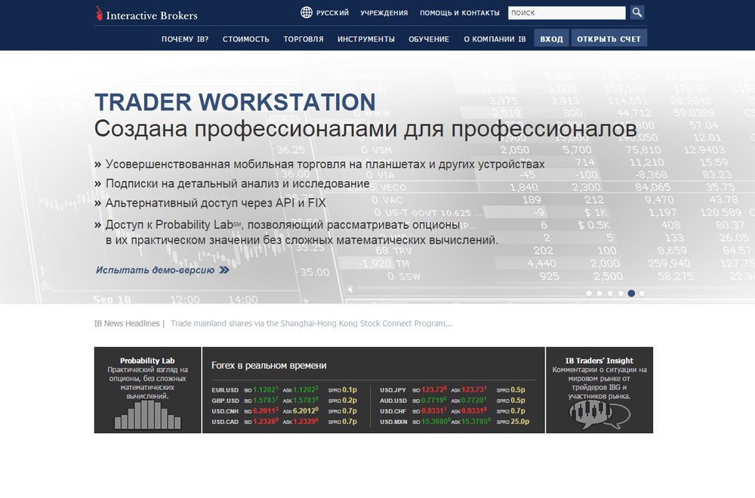Open the ПОМОЩЬ И КОНТАКТЫ link
755x498 pixels.
tap(460, 13)
